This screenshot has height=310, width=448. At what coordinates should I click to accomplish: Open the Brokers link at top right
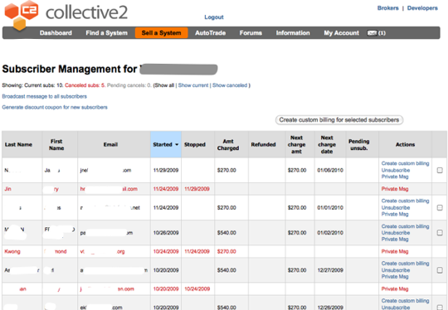pyautogui.click(x=387, y=8)
